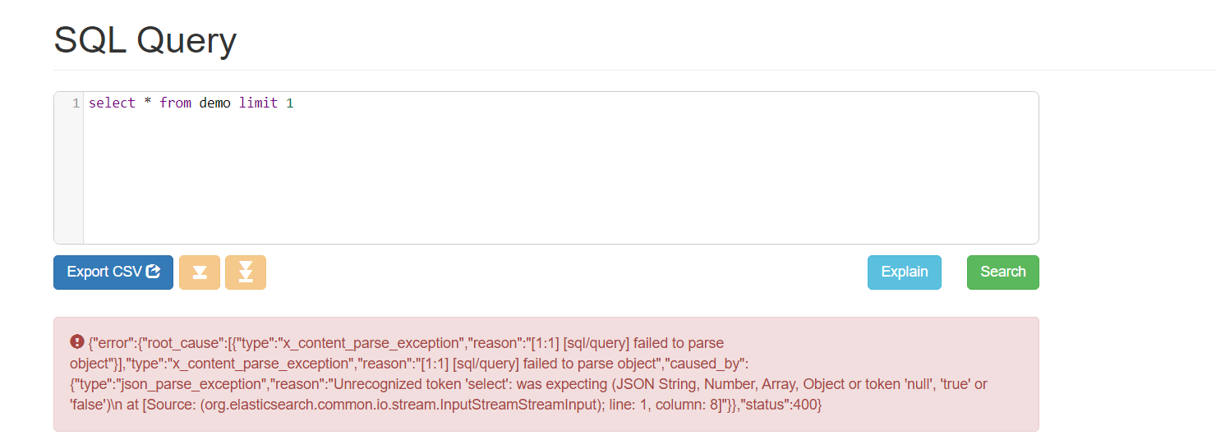Click the red exclamation error icon
This screenshot has width=1216, height=444.
77,341
